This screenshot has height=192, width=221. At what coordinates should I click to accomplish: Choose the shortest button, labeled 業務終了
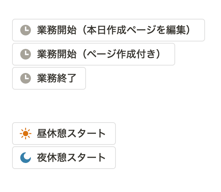49,78
